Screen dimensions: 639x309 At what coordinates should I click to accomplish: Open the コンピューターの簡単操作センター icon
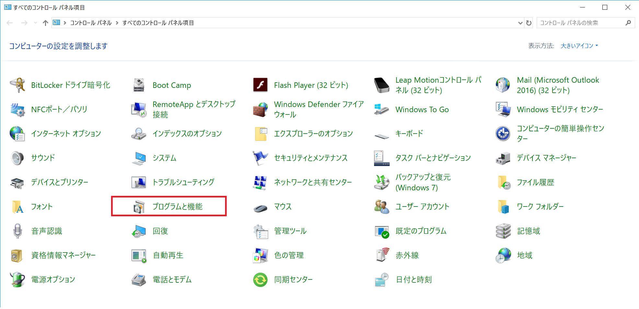[x=503, y=134]
